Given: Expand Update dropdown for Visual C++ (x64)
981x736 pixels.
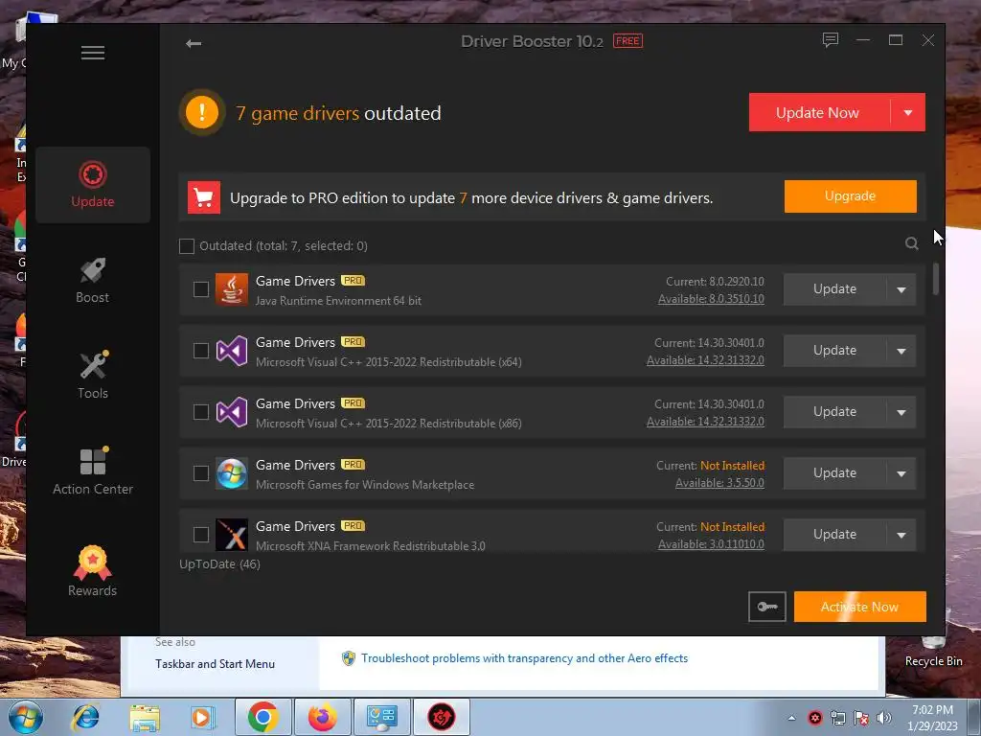Looking at the screenshot, I should click(x=901, y=351).
